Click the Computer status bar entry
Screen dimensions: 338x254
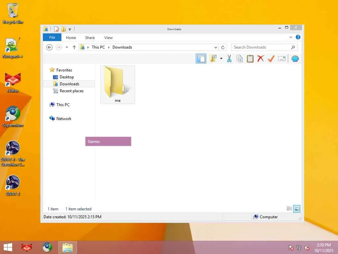[x=266, y=217]
